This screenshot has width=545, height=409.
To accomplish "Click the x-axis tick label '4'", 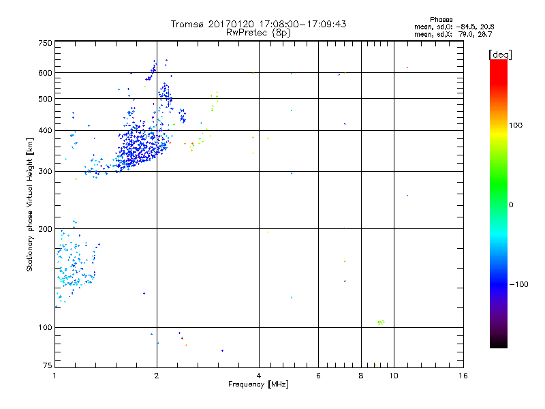I will [x=259, y=376].
